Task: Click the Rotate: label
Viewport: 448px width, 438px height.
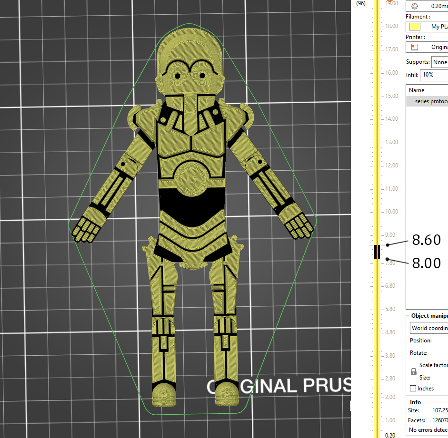Action: point(418,353)
